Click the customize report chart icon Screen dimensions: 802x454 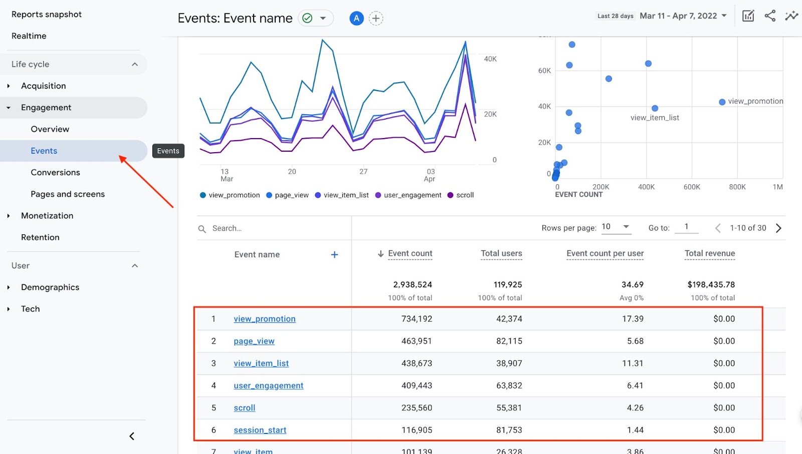click(748, 16)
